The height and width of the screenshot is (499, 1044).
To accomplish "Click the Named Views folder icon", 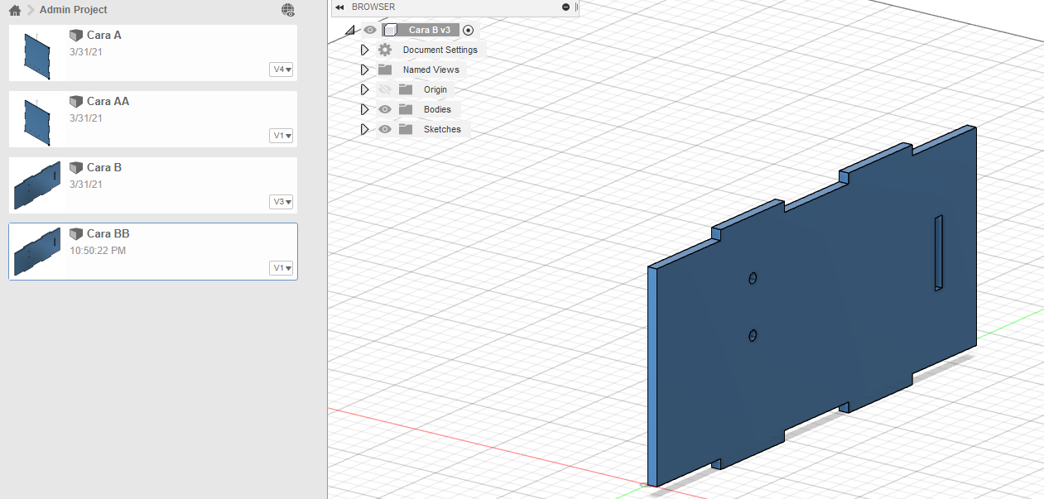I will (385, 70).
